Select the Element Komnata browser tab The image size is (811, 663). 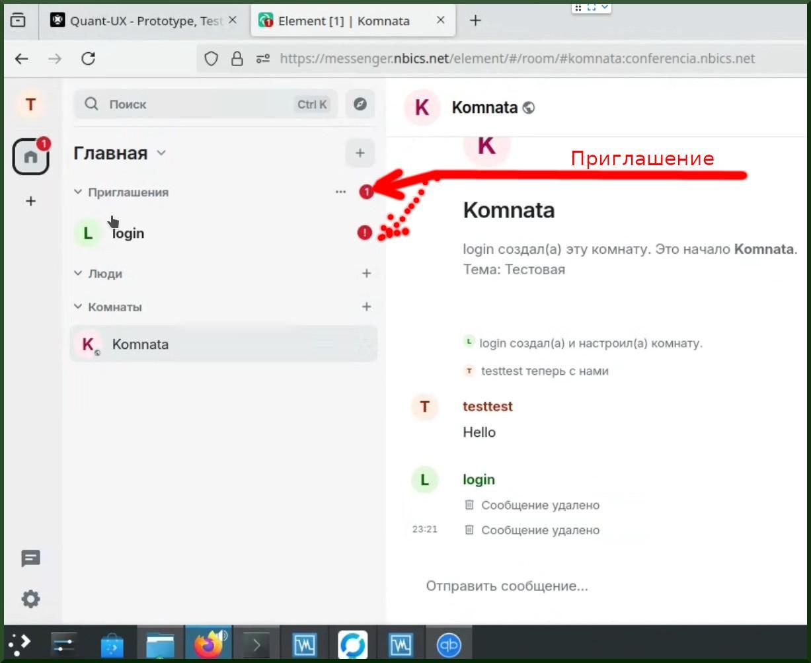pos(344,20)
